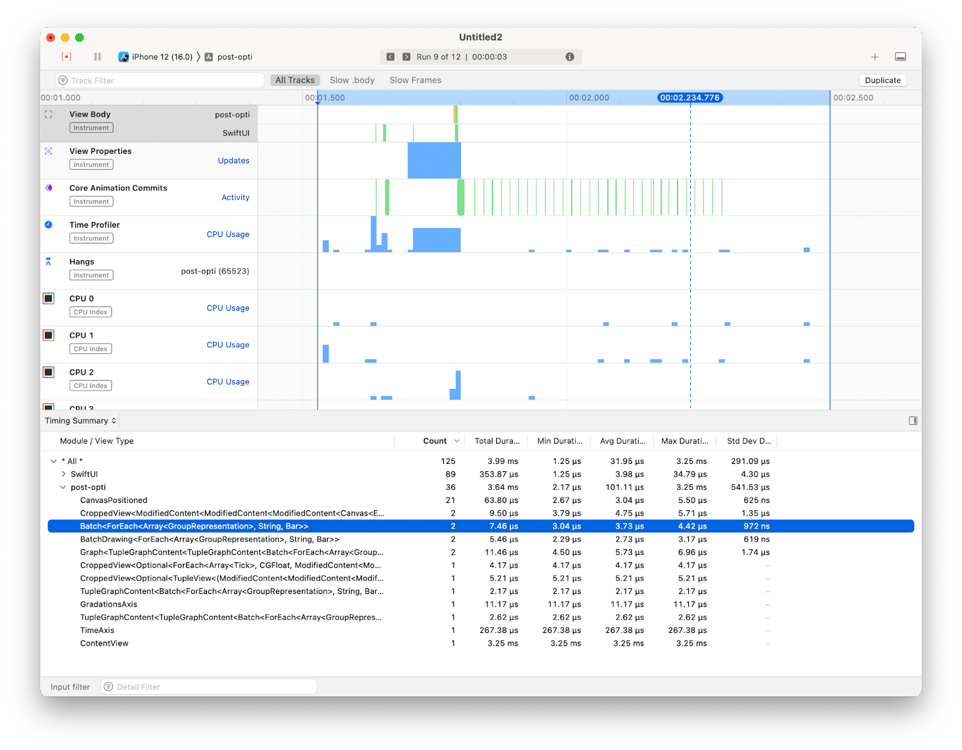Collapse the post-opti tree item
This screenshot has height=750, width=962.
[63, 487]
